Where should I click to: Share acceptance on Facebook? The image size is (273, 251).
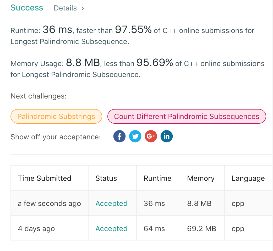tap(119, 136)
